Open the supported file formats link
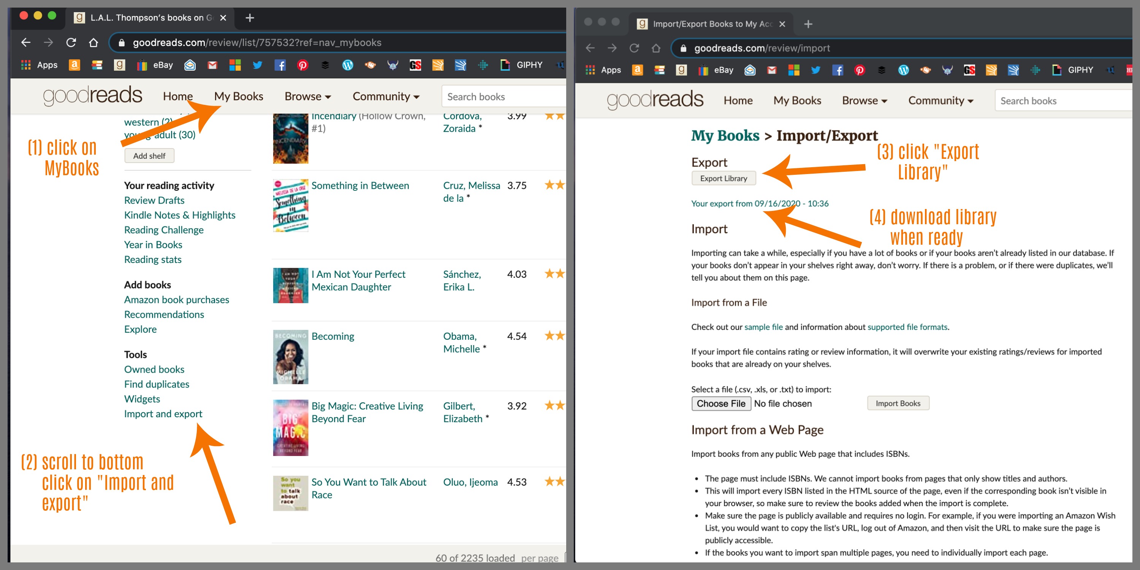This screenshot has height=570, width=1140. point(907,327)
